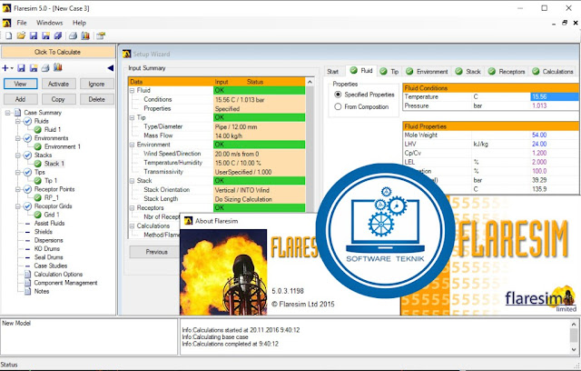Click the Save All icon in main toolbar
581x371 pixels.
coord(58,35)
